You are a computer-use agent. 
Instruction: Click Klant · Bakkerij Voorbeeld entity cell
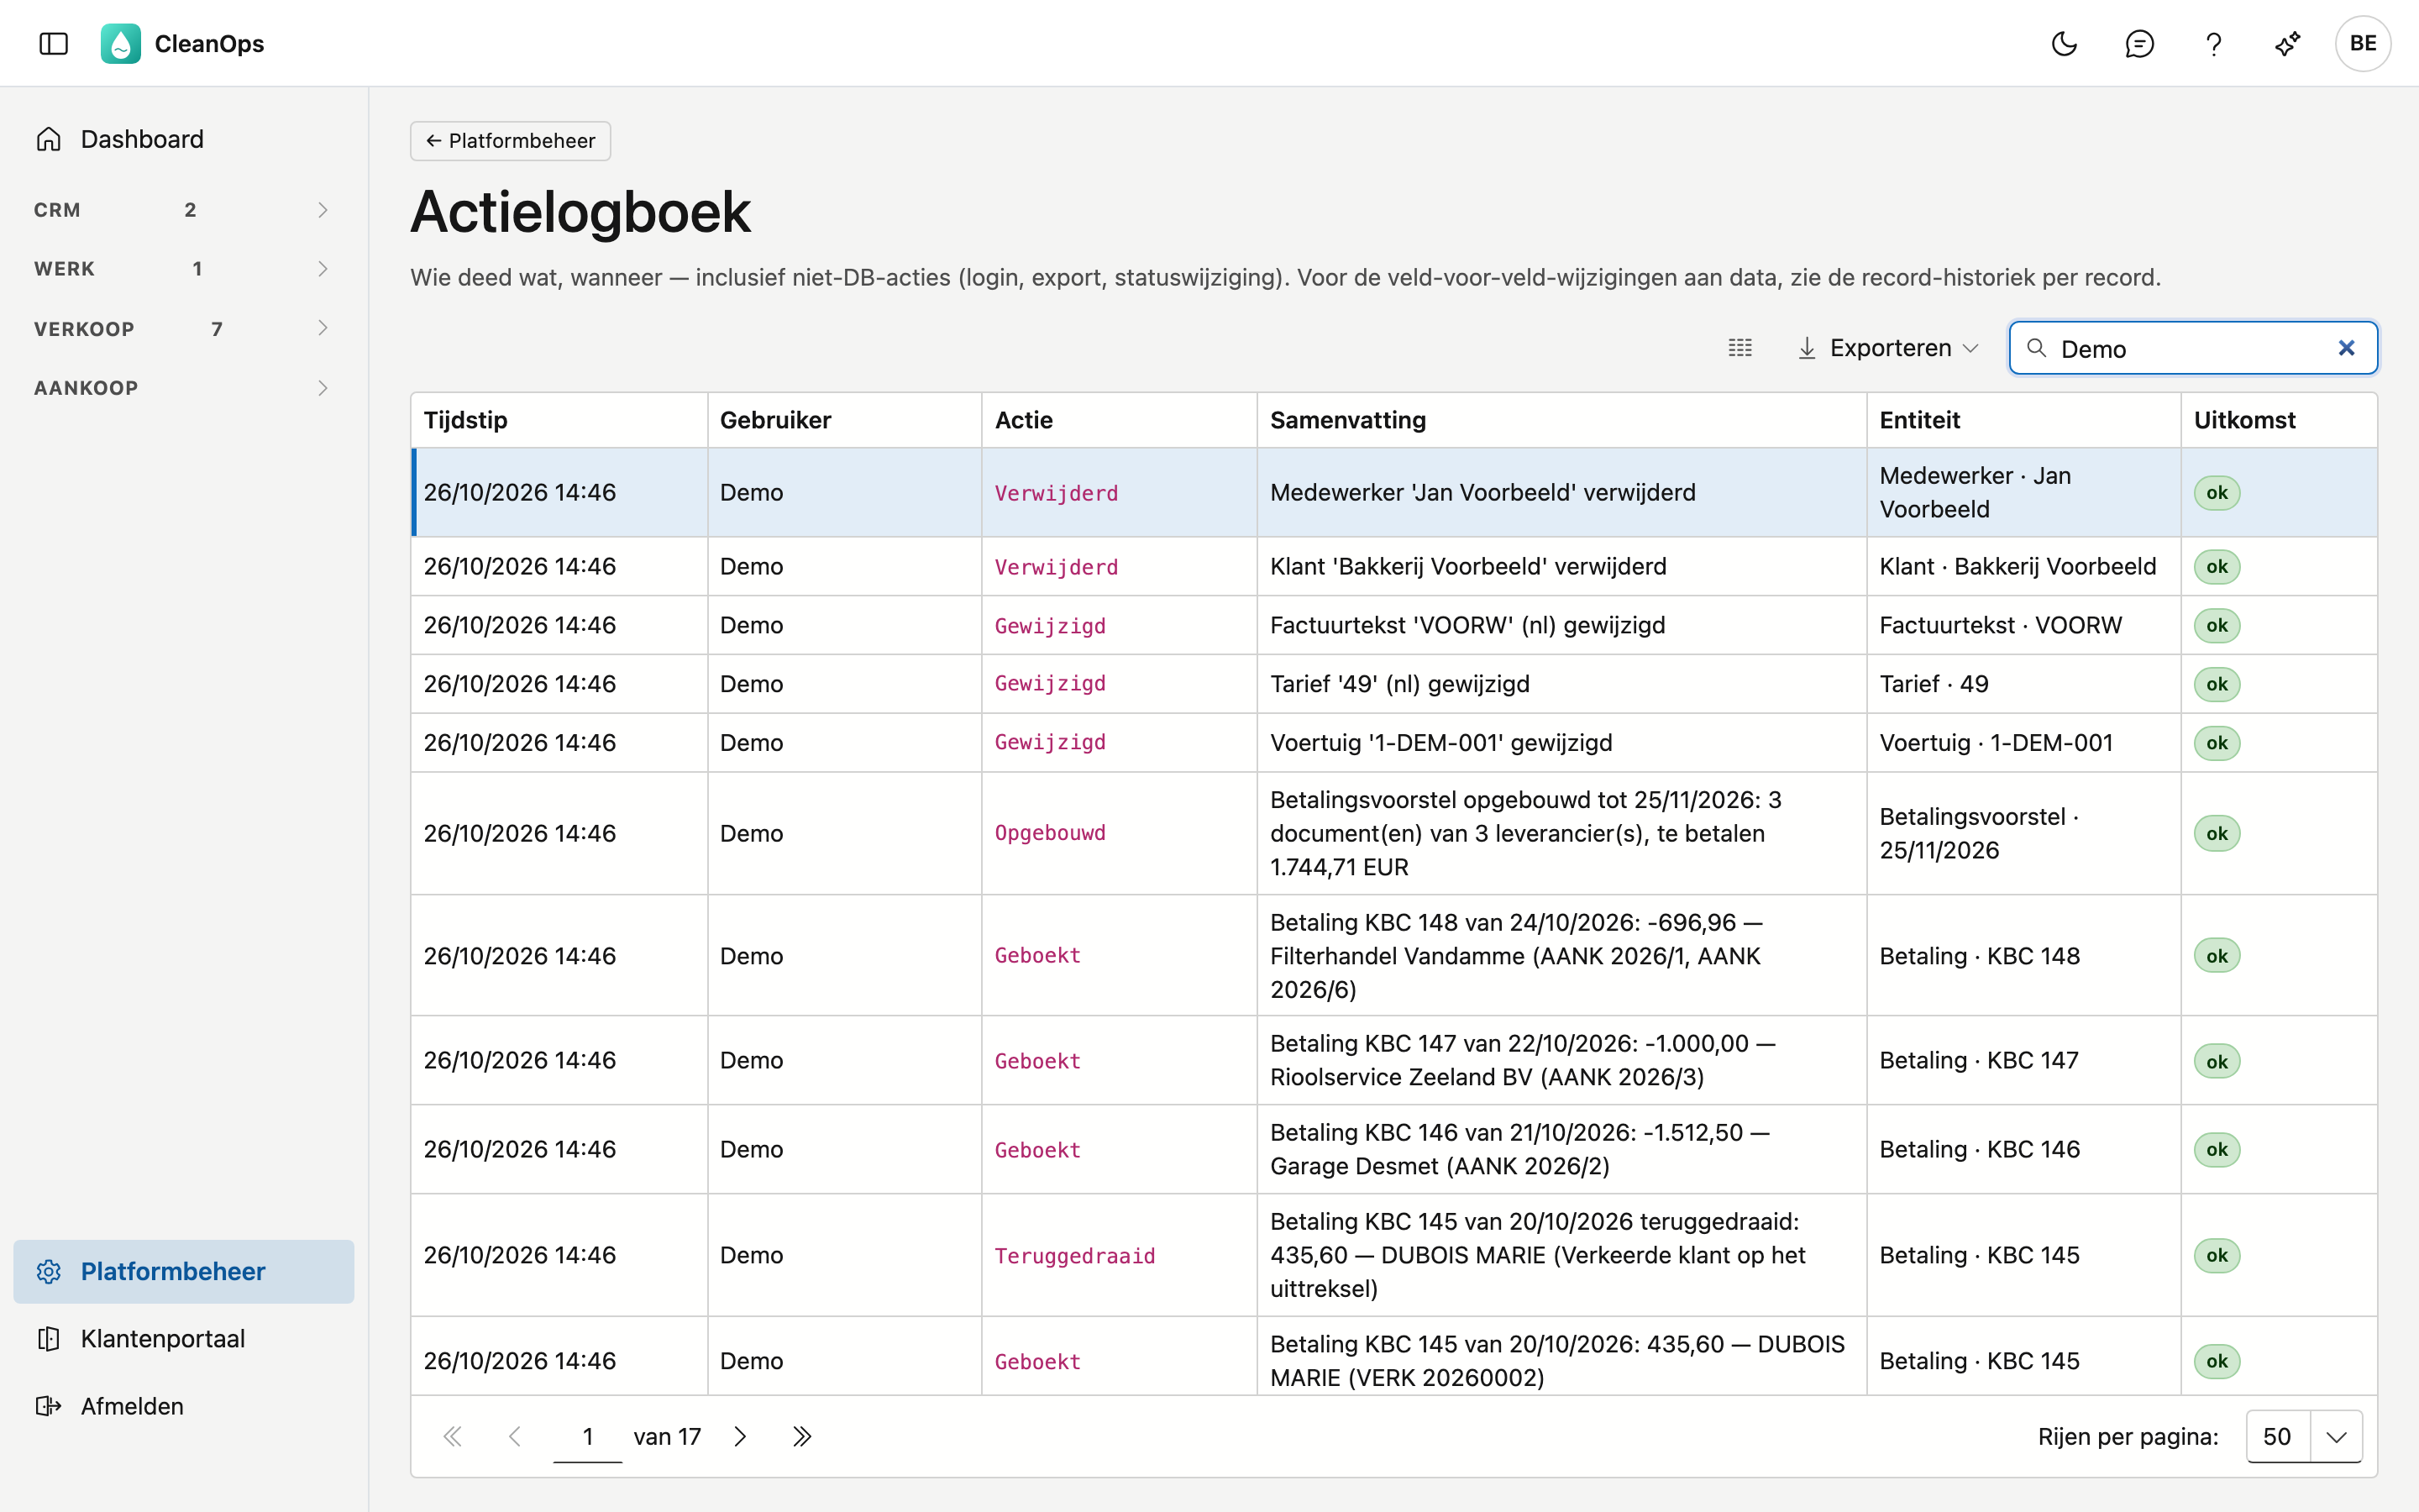2023,566
